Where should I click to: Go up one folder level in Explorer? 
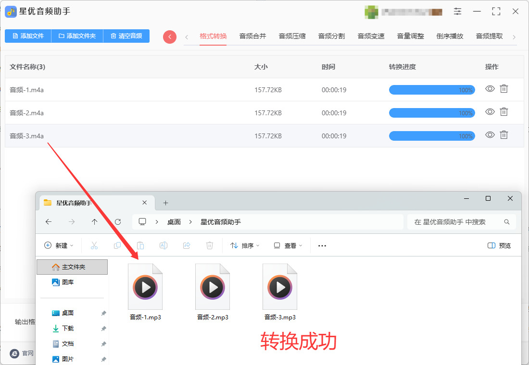pos(94,222)
